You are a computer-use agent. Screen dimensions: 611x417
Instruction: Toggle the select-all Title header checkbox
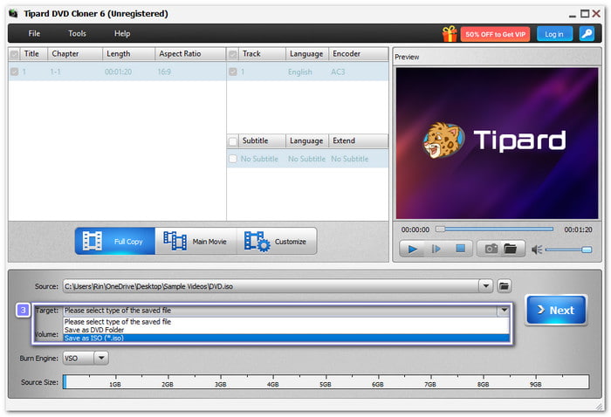pos(15,54)
